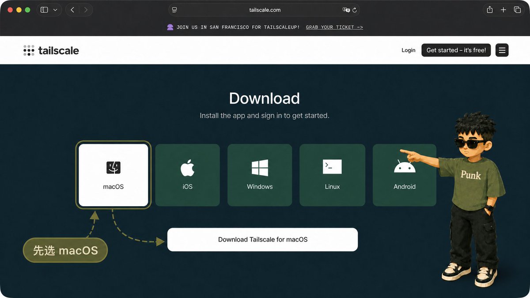Open the hamburger navigation menu

click(x=502, y=50)
